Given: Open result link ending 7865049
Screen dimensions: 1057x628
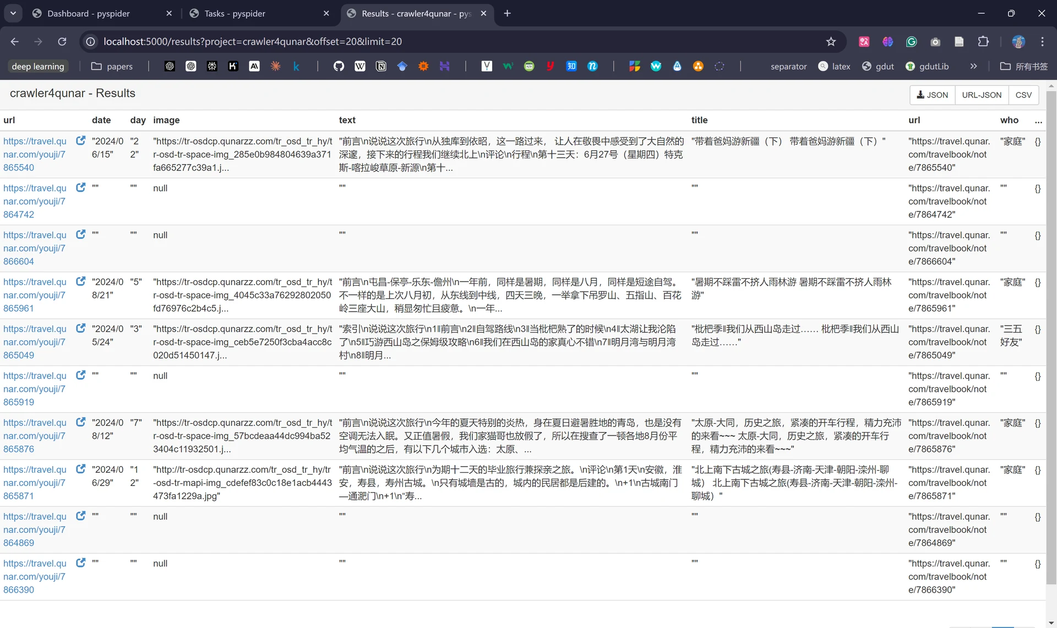Looking at the screenshot, I should click(x=35, y=342).
